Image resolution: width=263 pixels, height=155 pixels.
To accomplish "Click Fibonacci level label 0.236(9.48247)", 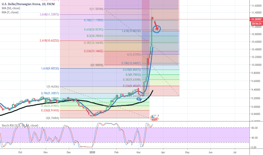I will tap(132, 86).
